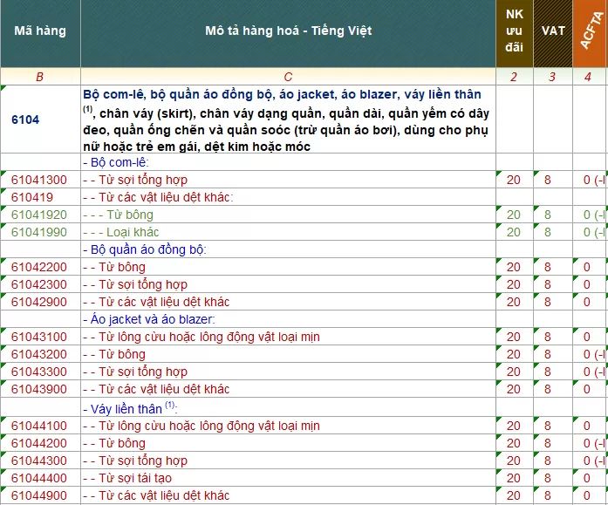Click column number 4 cell
The image size is (608, 505).
(591, 77)
